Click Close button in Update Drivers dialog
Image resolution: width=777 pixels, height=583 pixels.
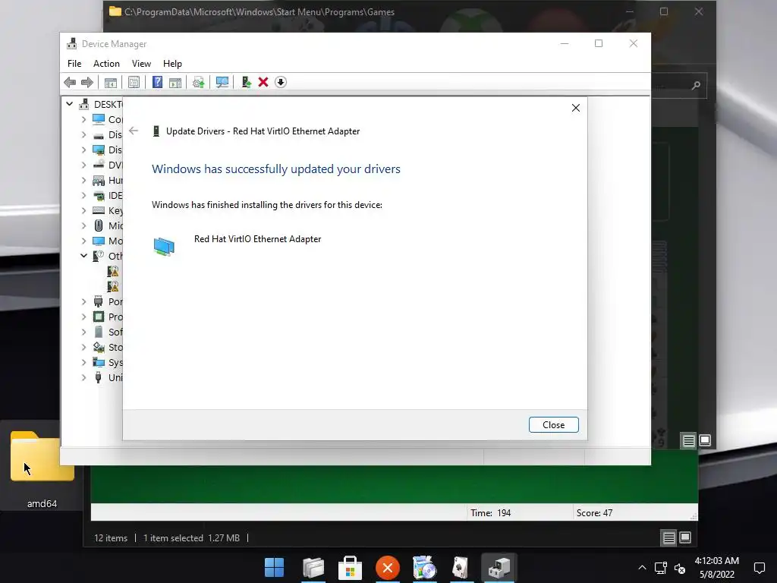[553, 425]
